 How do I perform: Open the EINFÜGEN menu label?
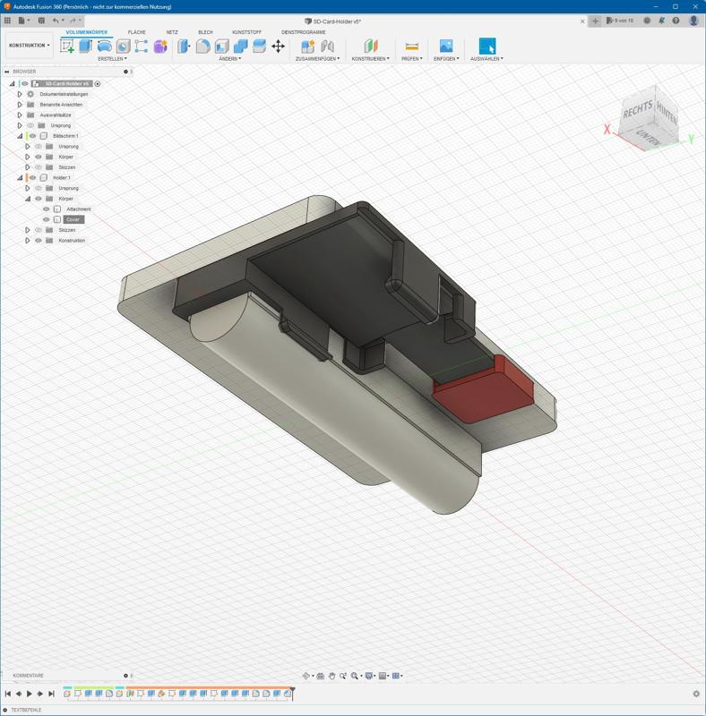[x=446, y=59]
